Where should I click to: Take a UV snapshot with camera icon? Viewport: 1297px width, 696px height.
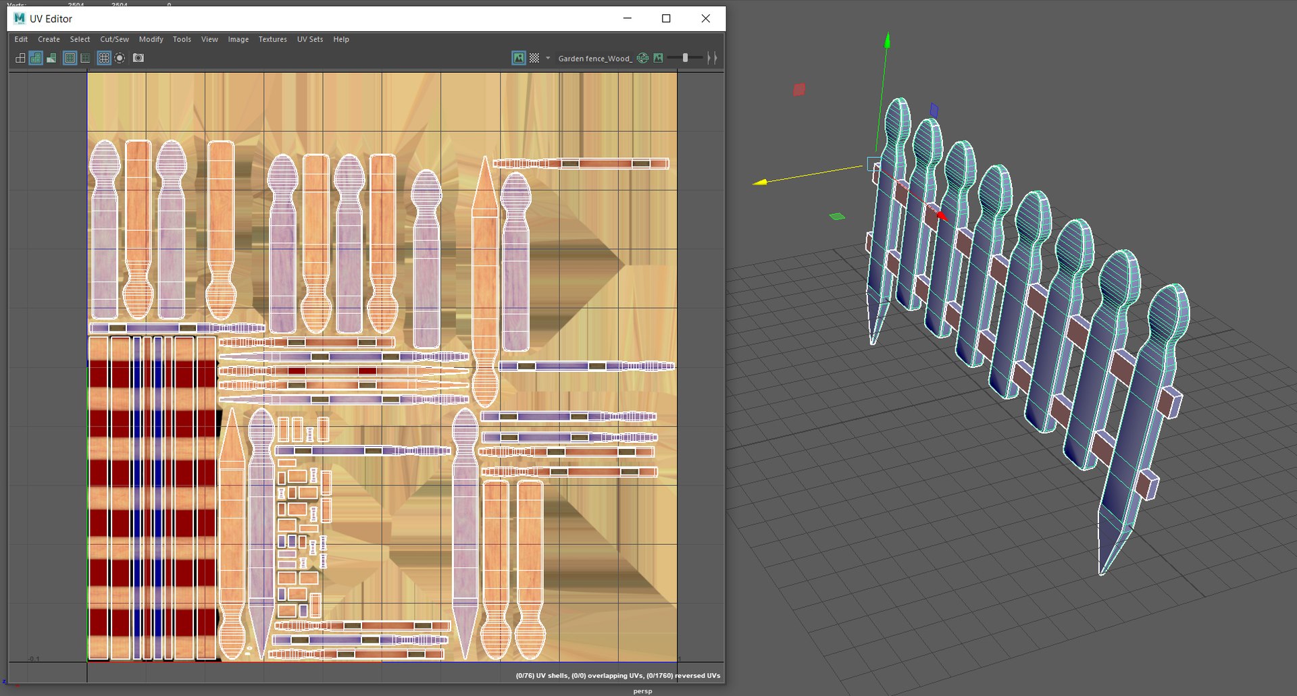tap(138, 58)
